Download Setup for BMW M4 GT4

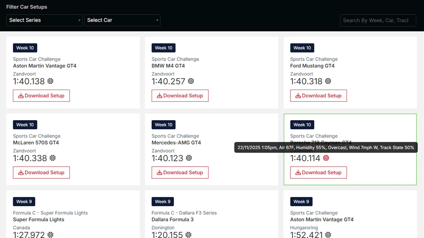tap(180, 96)
